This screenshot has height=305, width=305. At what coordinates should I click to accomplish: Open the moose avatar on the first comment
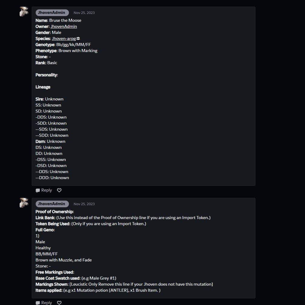pyautogui.click(x=24, y=11)
